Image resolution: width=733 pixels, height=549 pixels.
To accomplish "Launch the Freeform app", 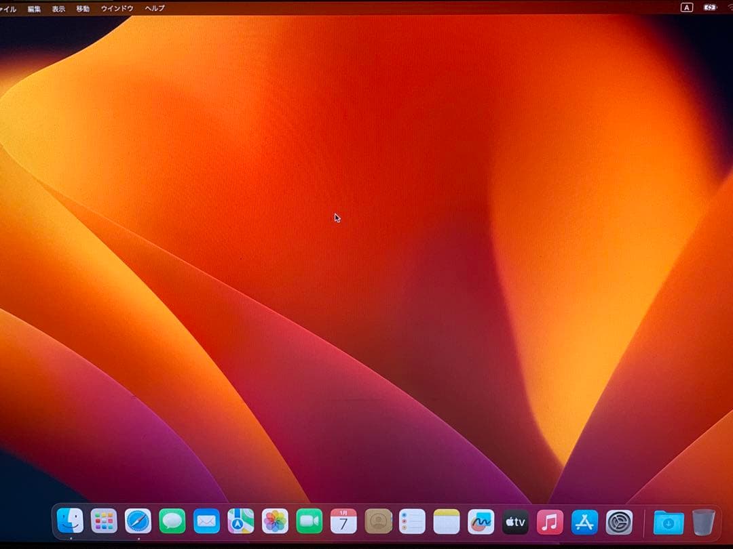I will (481, 521).
